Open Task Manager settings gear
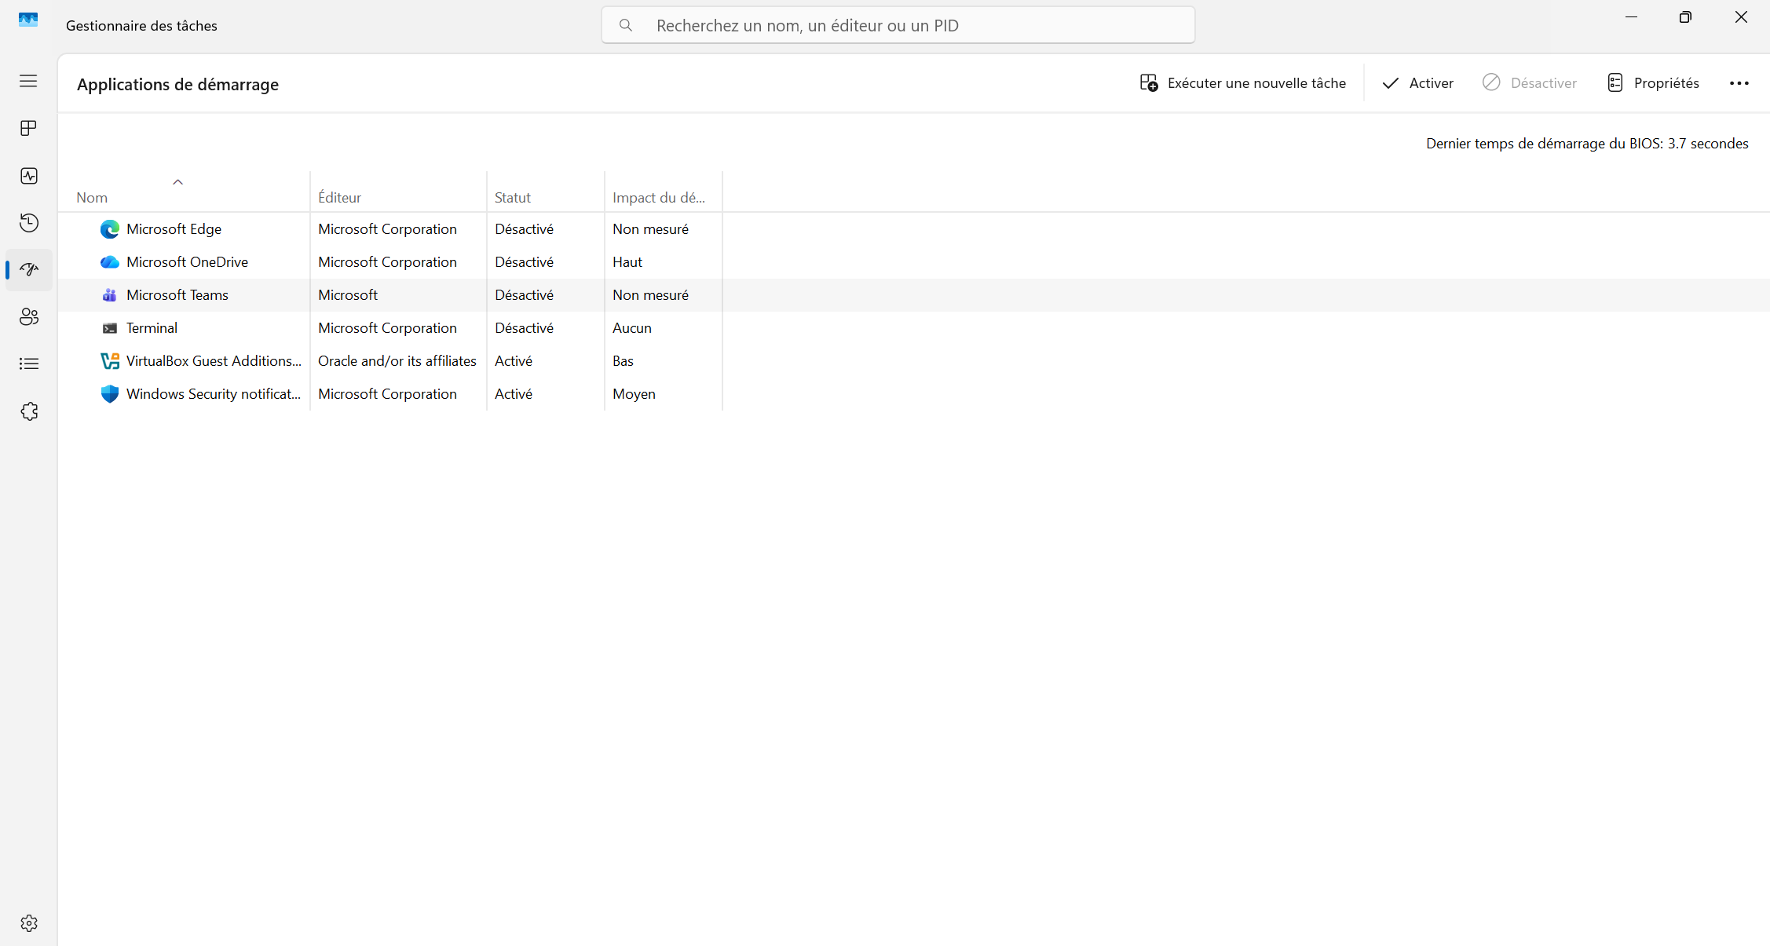1770x946 pixels. (28, 923)
